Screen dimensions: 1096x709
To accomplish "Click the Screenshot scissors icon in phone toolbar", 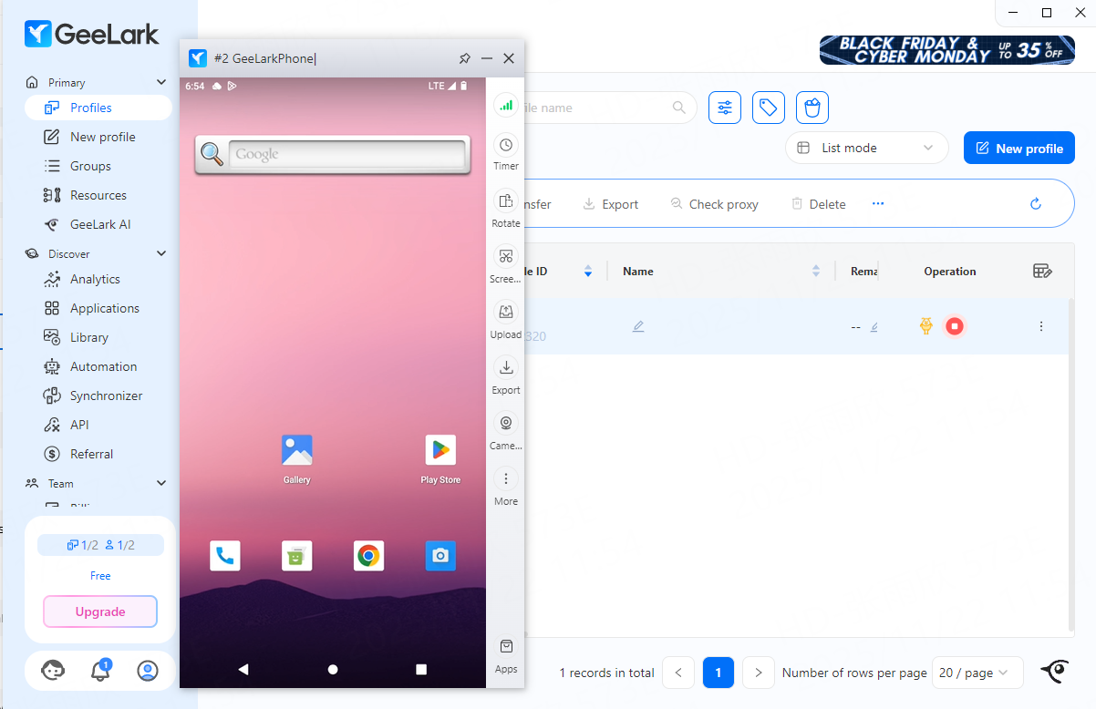I will pyautogui.click(x=505, y=257).
